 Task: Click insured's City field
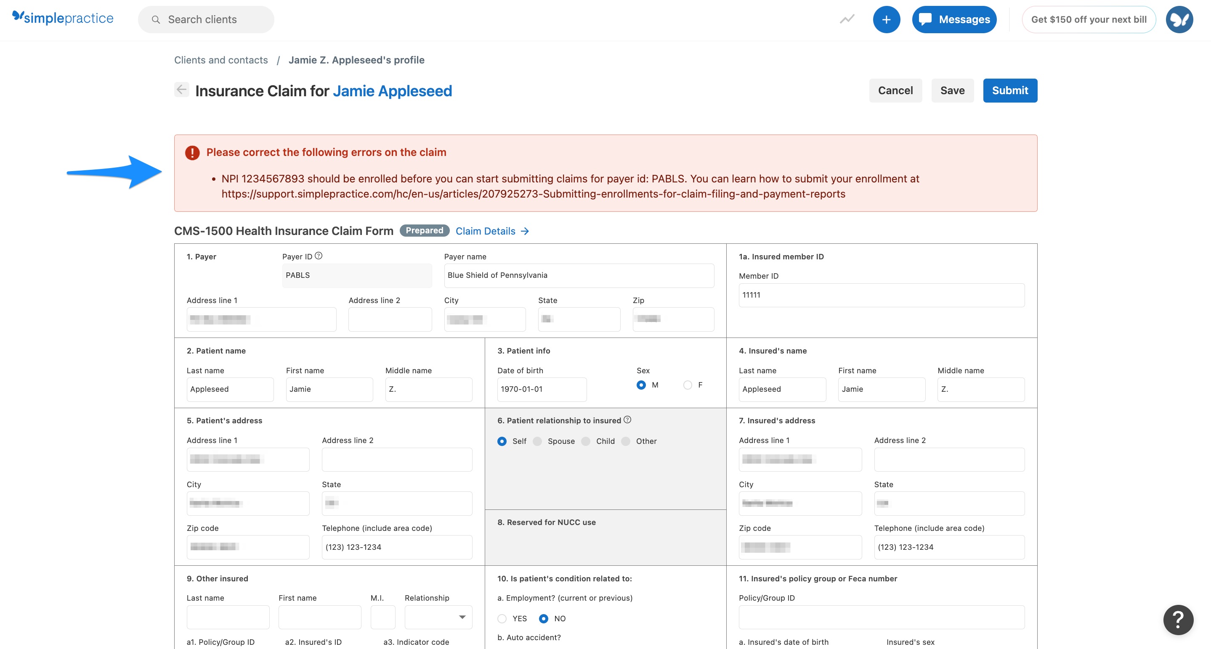point(800,504)
